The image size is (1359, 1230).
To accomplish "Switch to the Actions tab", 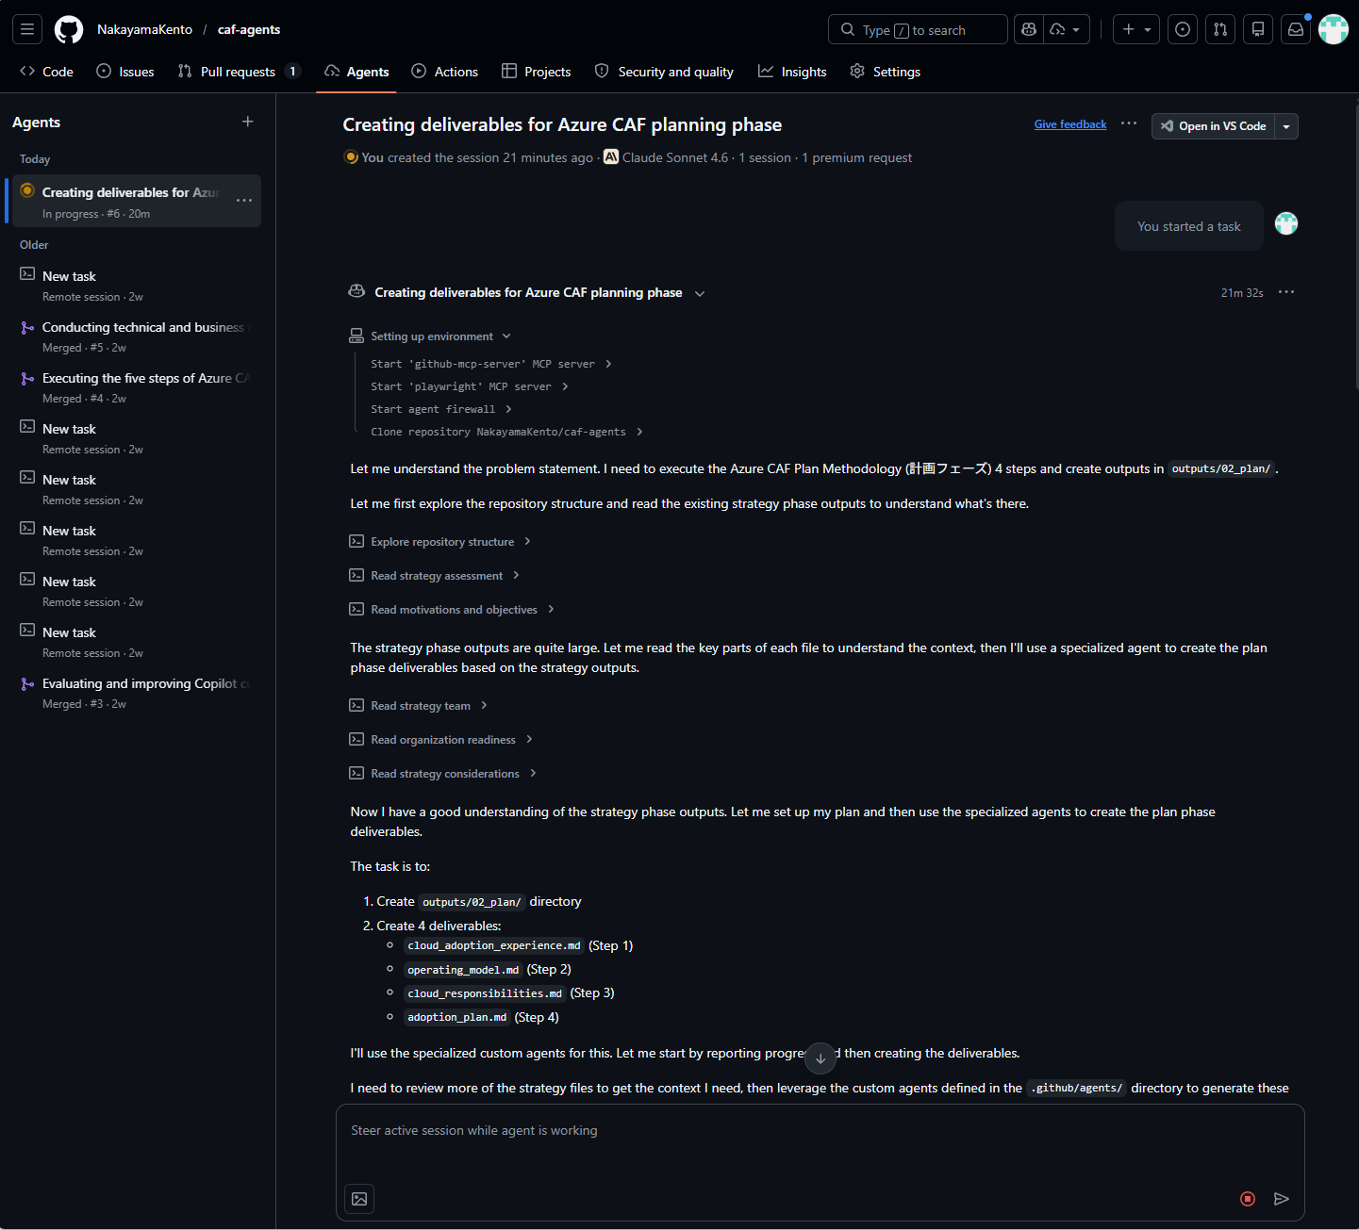I will click(445, 72).
